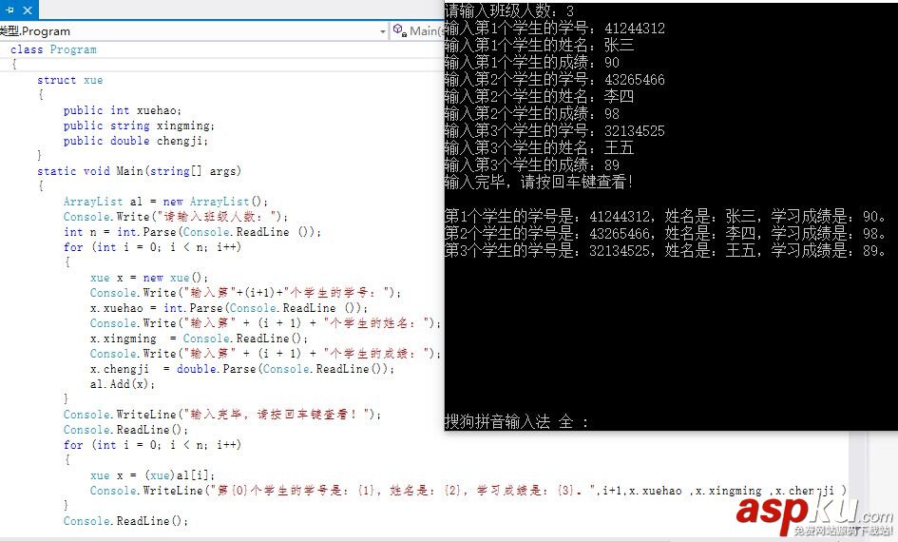The width and height of the screenshot is (898, 542).
Task: Click 'public string xingming;' line
Action: pos(139,126)
